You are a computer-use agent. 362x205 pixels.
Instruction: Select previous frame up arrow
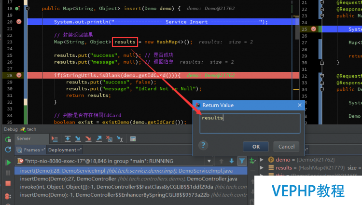click(x=222, y=161)
